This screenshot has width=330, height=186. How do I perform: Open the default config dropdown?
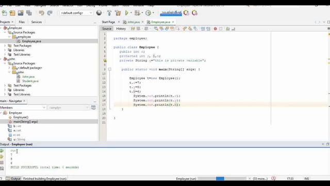coord(76,13)
